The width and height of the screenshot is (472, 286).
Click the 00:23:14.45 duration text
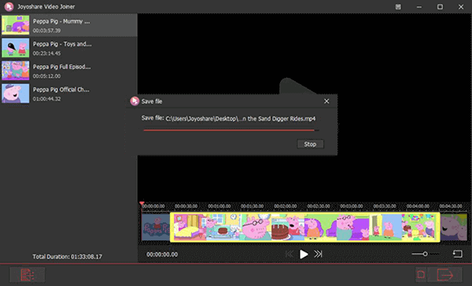(46, 53)
